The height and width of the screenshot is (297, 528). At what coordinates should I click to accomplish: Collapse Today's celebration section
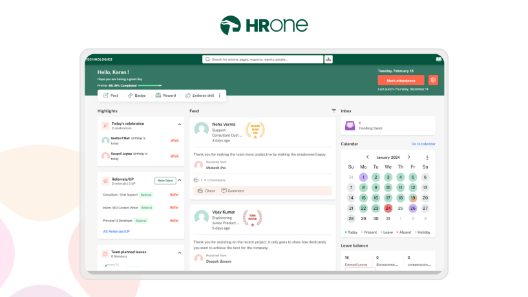click(180, 125)
